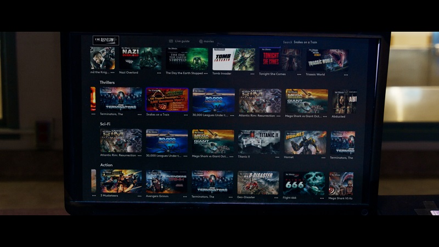Open more options for Nazi Overlord

pyautogui.click(x=159, y=73)
